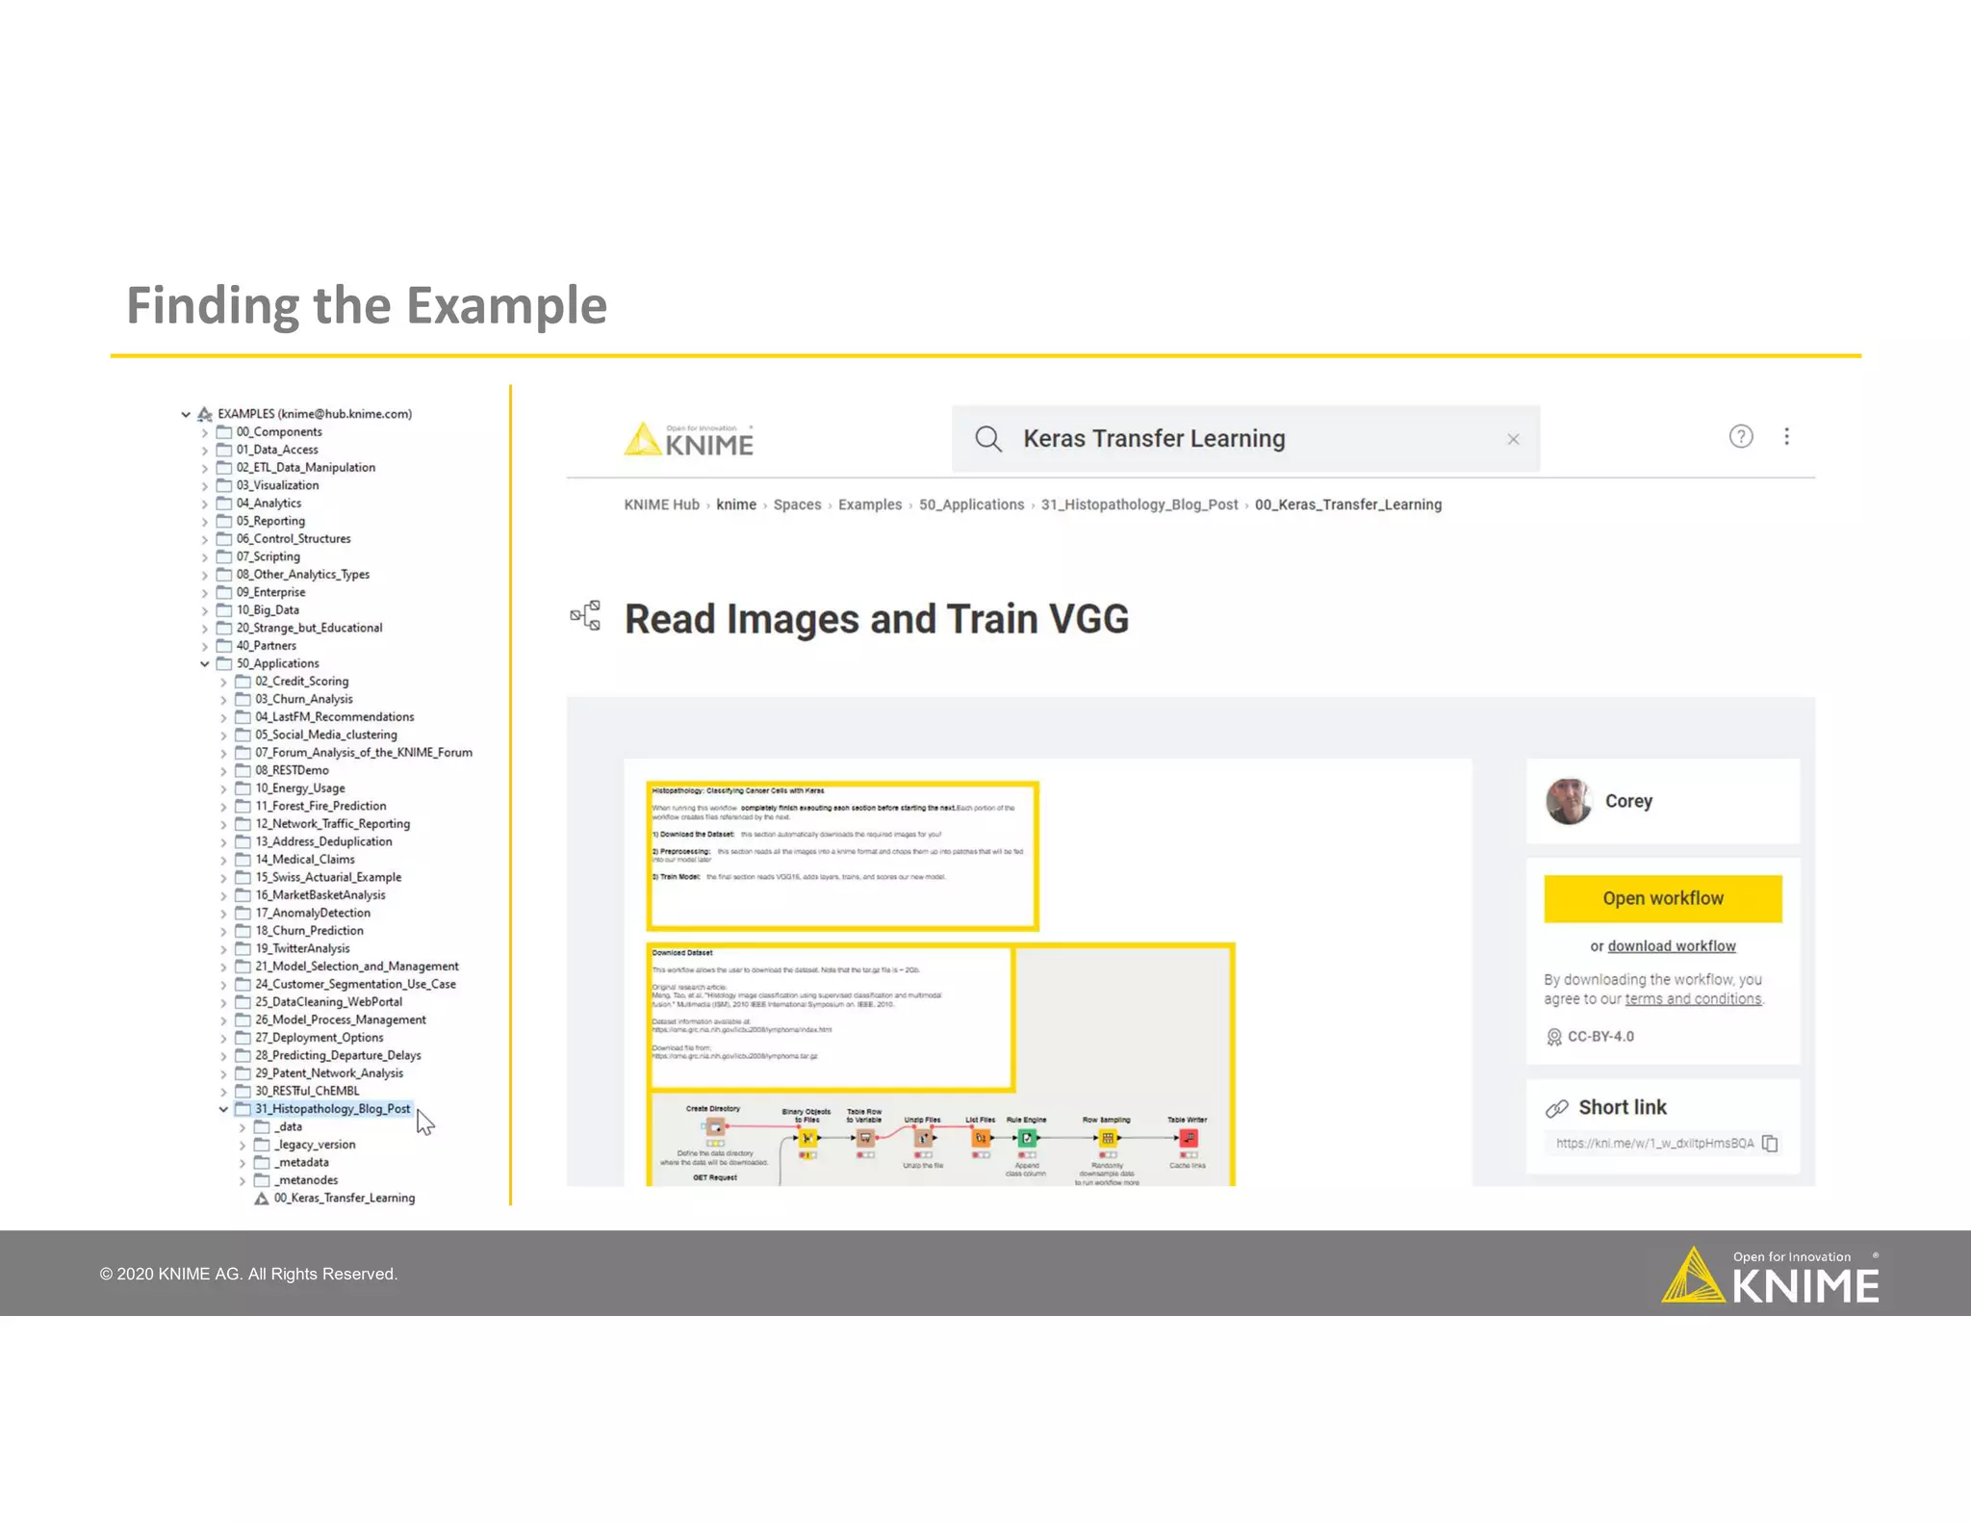Expand the 04_Analytics folder
Viewport: 1971px width, 1523px height.
205,503
